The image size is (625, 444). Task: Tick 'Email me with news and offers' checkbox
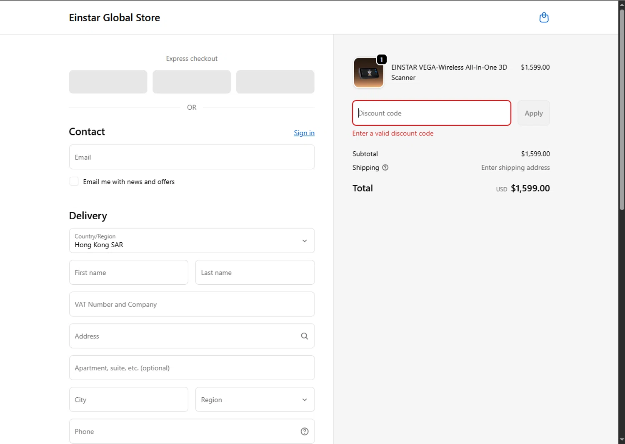coord(74,181)
